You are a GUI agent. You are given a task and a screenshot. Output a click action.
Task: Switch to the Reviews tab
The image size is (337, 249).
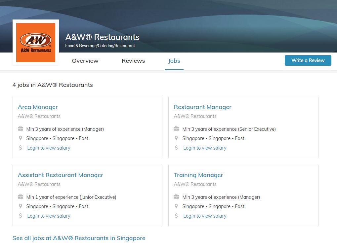tap(133, 61)
